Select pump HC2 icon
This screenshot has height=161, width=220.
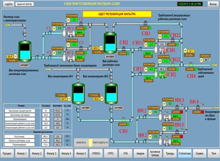69,58
